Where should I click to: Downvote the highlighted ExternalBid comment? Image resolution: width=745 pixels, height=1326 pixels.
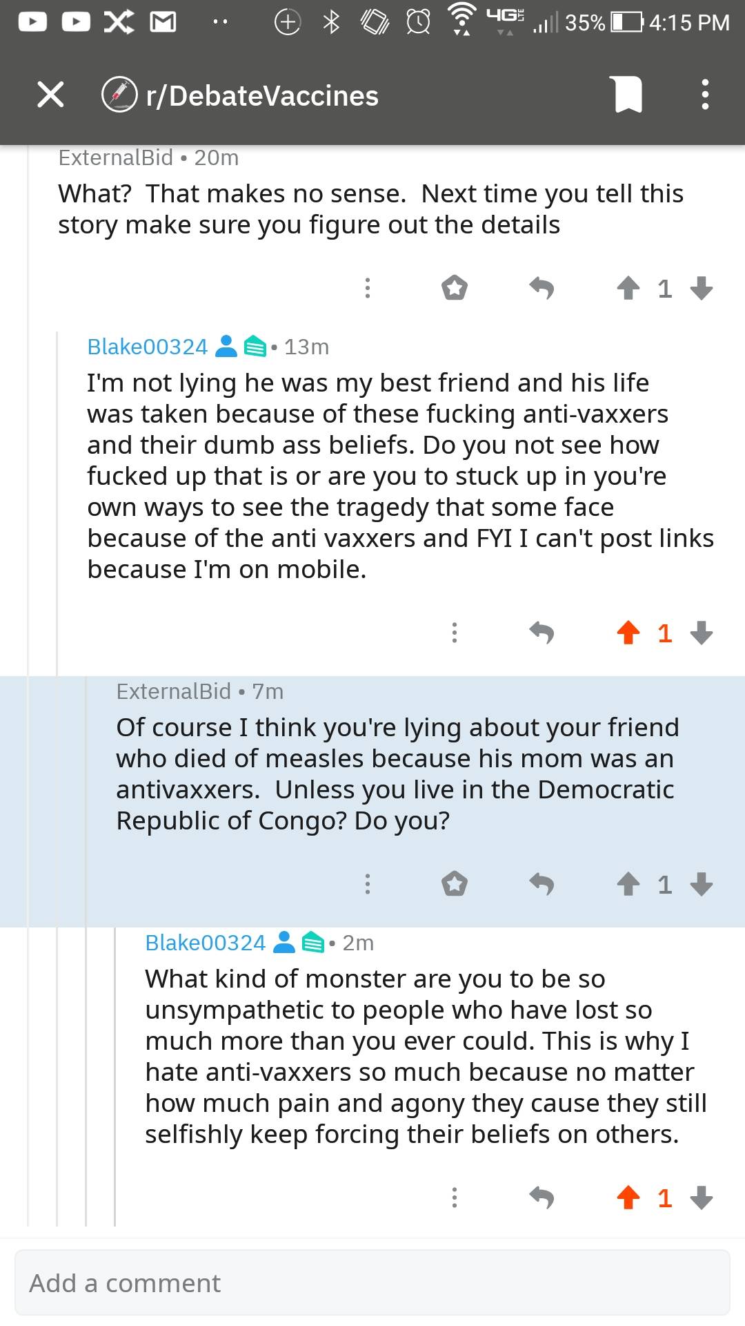pyautogui.click(x=702, y=884)
